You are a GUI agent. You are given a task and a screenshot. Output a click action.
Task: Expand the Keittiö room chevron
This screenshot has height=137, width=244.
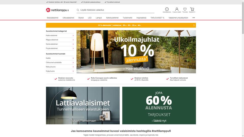[x=73, y=58]
